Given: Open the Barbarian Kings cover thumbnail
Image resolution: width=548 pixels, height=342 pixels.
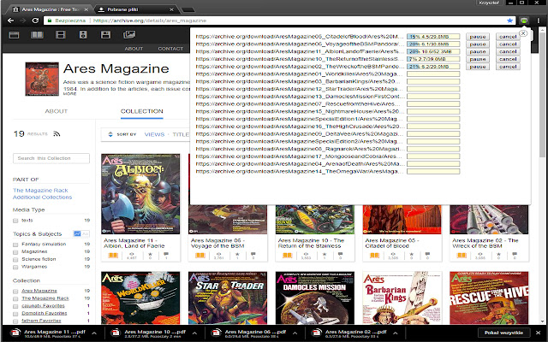Looking at the screenshot, I should click(x=402, y=298).
